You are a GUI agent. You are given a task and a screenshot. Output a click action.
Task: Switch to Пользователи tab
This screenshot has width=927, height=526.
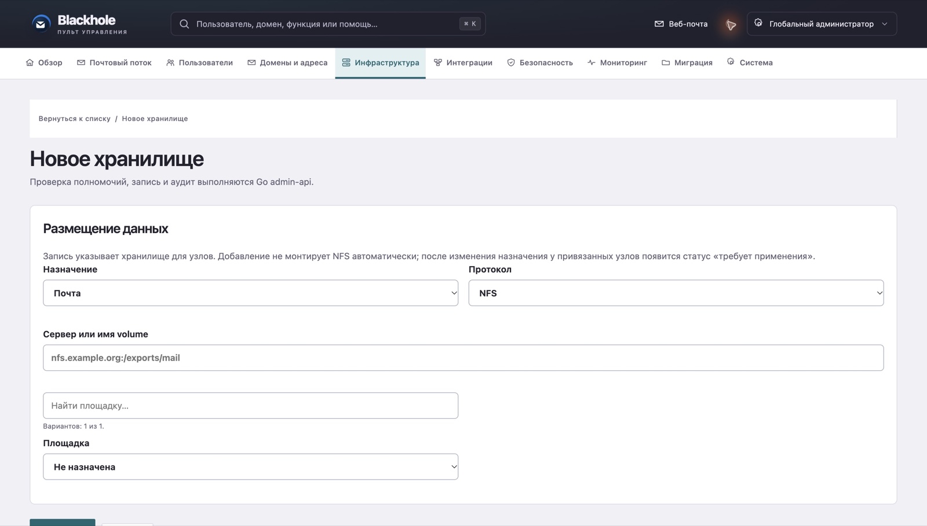point(199,62)
